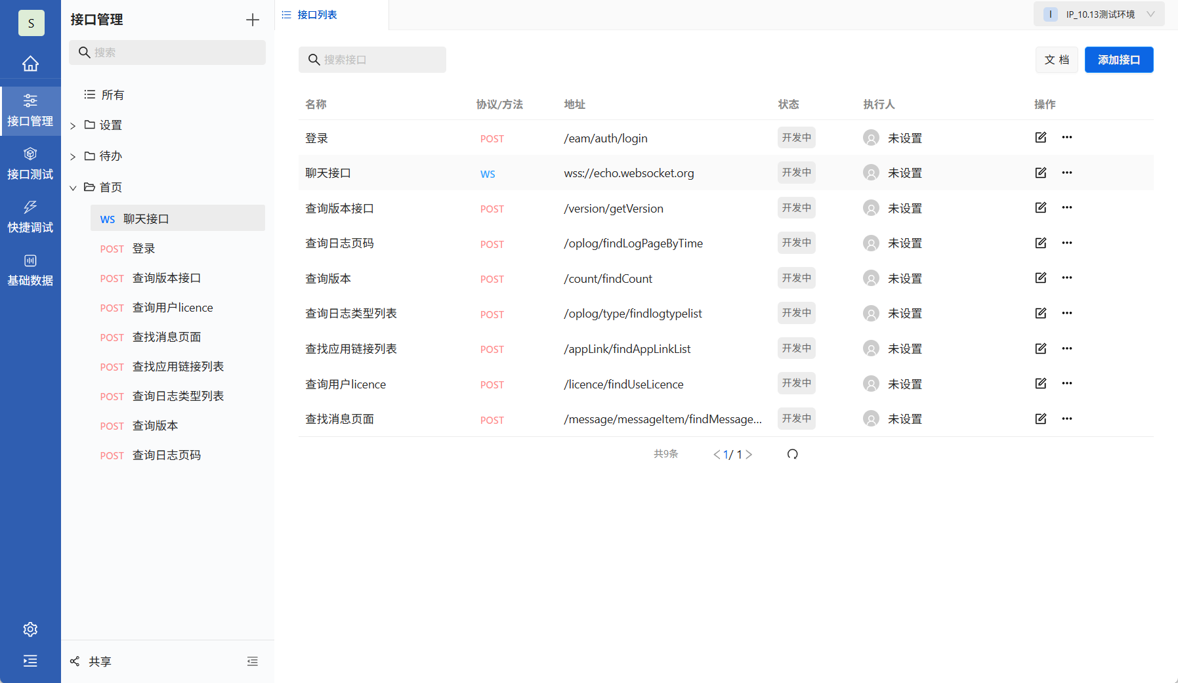The width and height of the screenshot is (1178, 683).
Task: Edit the 查询版本 row
Action: (x=1041, y=278)
